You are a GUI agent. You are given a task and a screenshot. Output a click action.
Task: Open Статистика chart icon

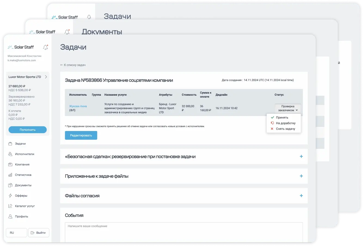[10, 175]
